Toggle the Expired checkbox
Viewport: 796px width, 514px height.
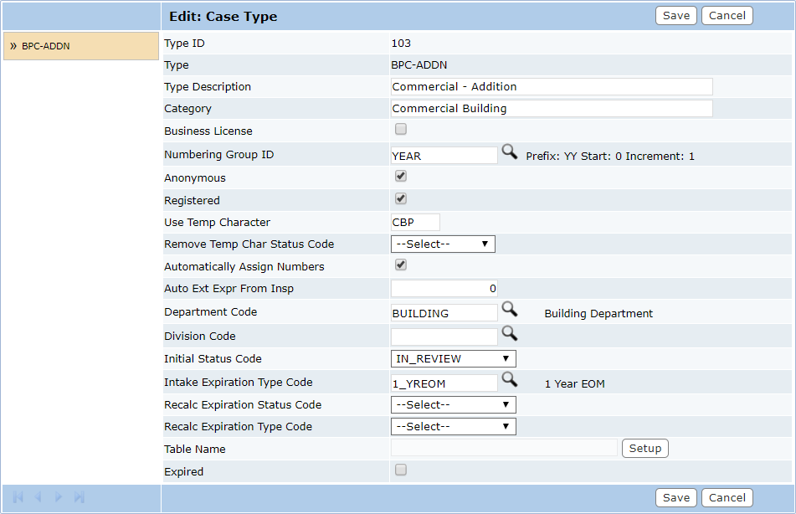pyautogui.click(x=400, y=470)
